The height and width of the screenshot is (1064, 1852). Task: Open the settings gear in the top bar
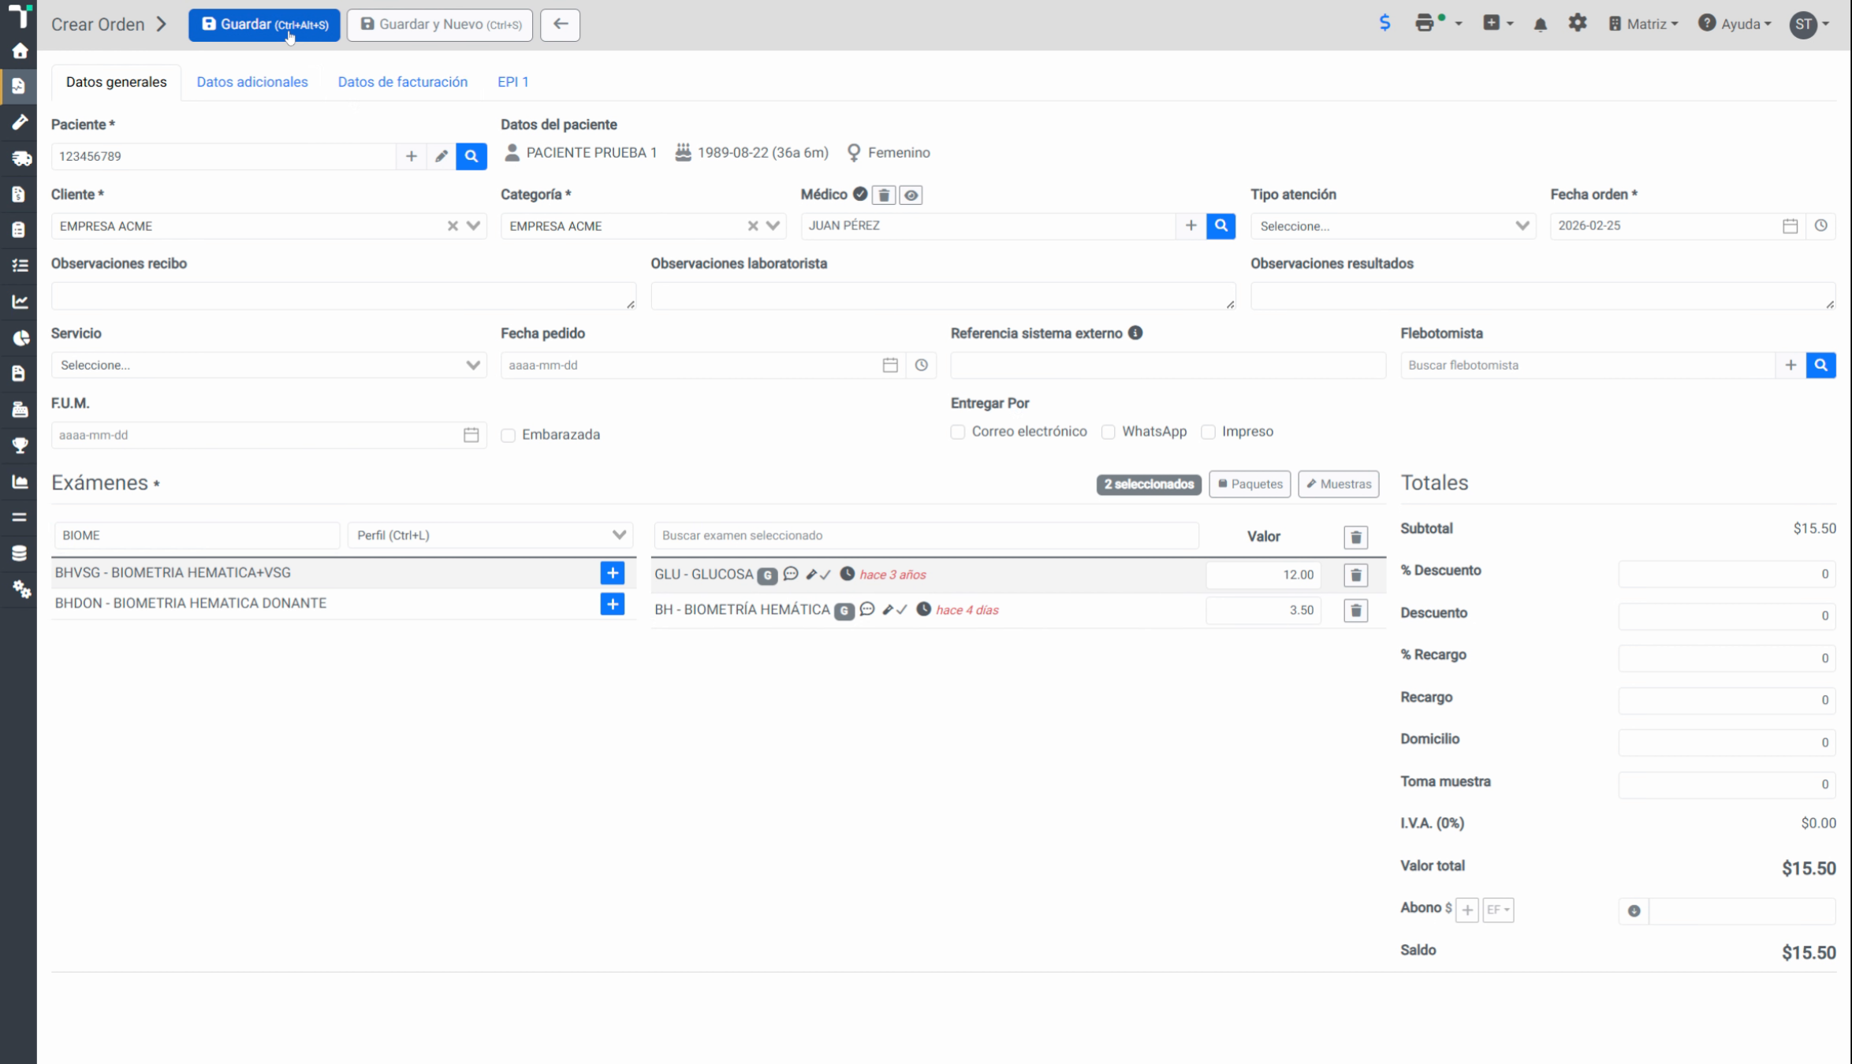1577,24
